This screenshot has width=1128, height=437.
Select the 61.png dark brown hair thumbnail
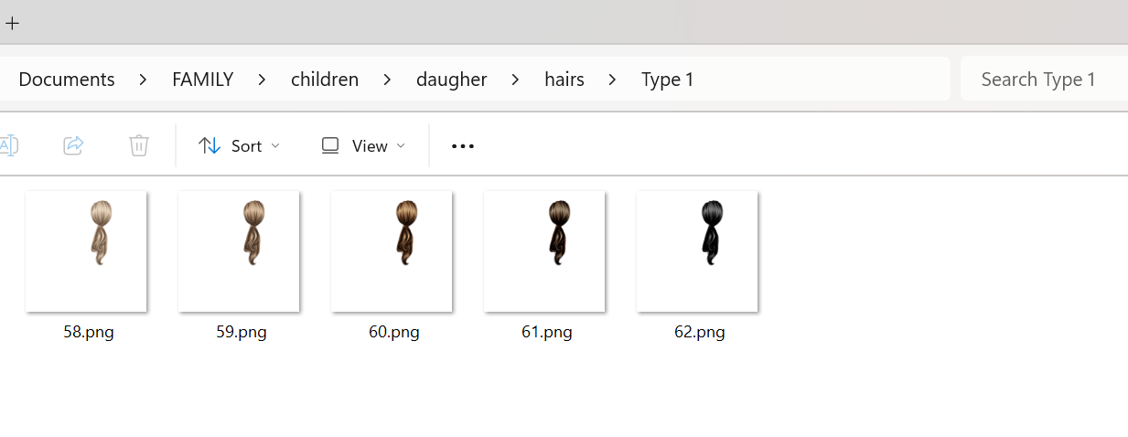tap(545, 251)
